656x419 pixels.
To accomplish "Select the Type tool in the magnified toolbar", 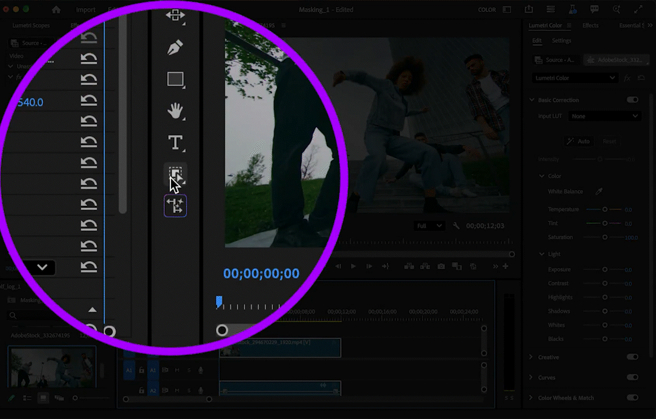I will (175, 143).
